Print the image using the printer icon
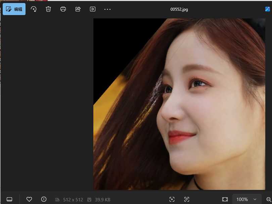 63,9
